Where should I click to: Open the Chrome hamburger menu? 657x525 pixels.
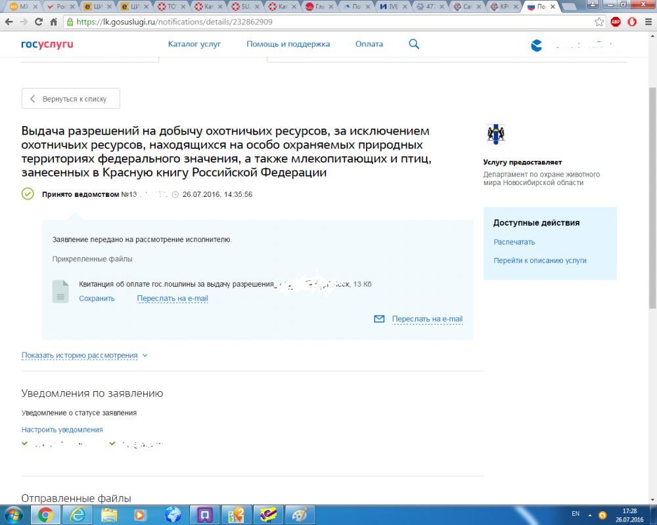(x=648, y=22)
